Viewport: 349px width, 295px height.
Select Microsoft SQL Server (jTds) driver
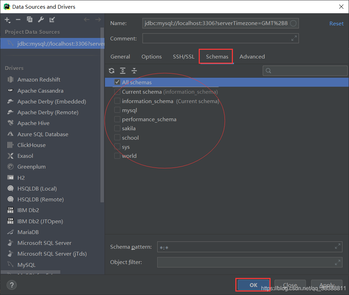click(52, 254)
